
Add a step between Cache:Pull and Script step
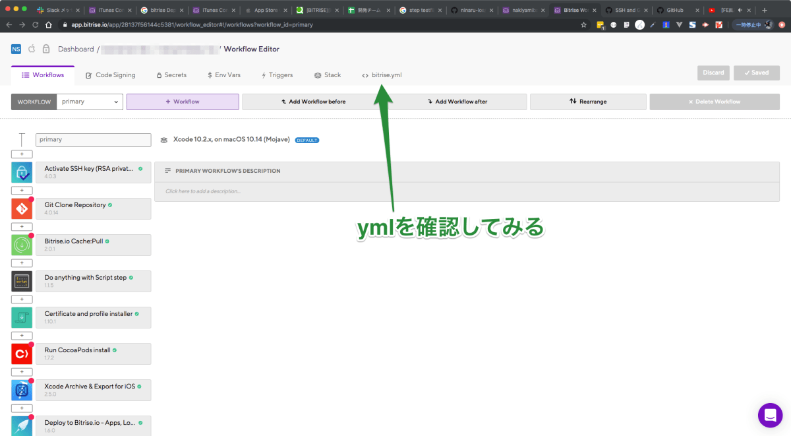click(x=22, y=263)
